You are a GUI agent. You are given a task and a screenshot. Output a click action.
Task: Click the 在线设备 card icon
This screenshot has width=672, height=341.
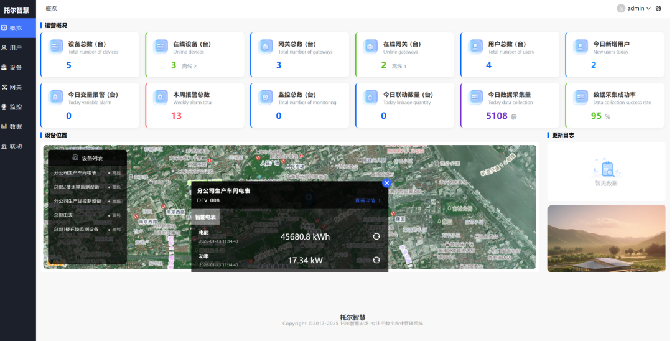point(161,46)
